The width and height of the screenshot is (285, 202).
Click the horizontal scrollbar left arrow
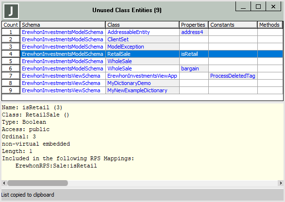[x=4, y=183]
